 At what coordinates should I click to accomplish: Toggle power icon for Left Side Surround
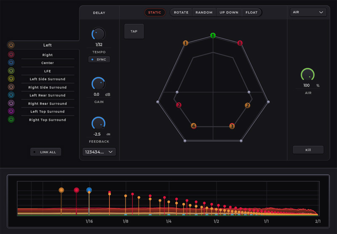[x=11, y=79]
